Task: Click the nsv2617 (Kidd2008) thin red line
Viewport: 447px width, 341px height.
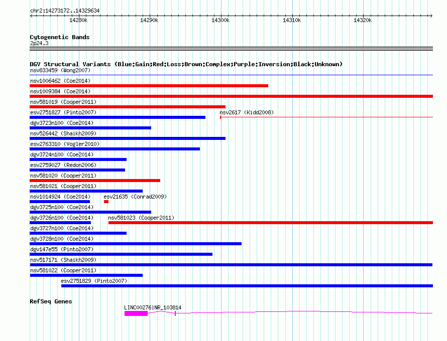Action: pyautogui.click(x=326, y=117)
